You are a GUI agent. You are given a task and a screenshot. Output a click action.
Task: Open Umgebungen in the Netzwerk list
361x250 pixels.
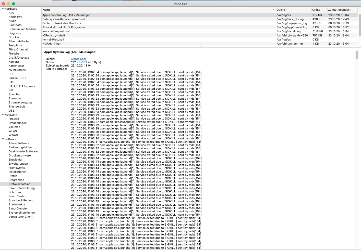coord(18,123)
